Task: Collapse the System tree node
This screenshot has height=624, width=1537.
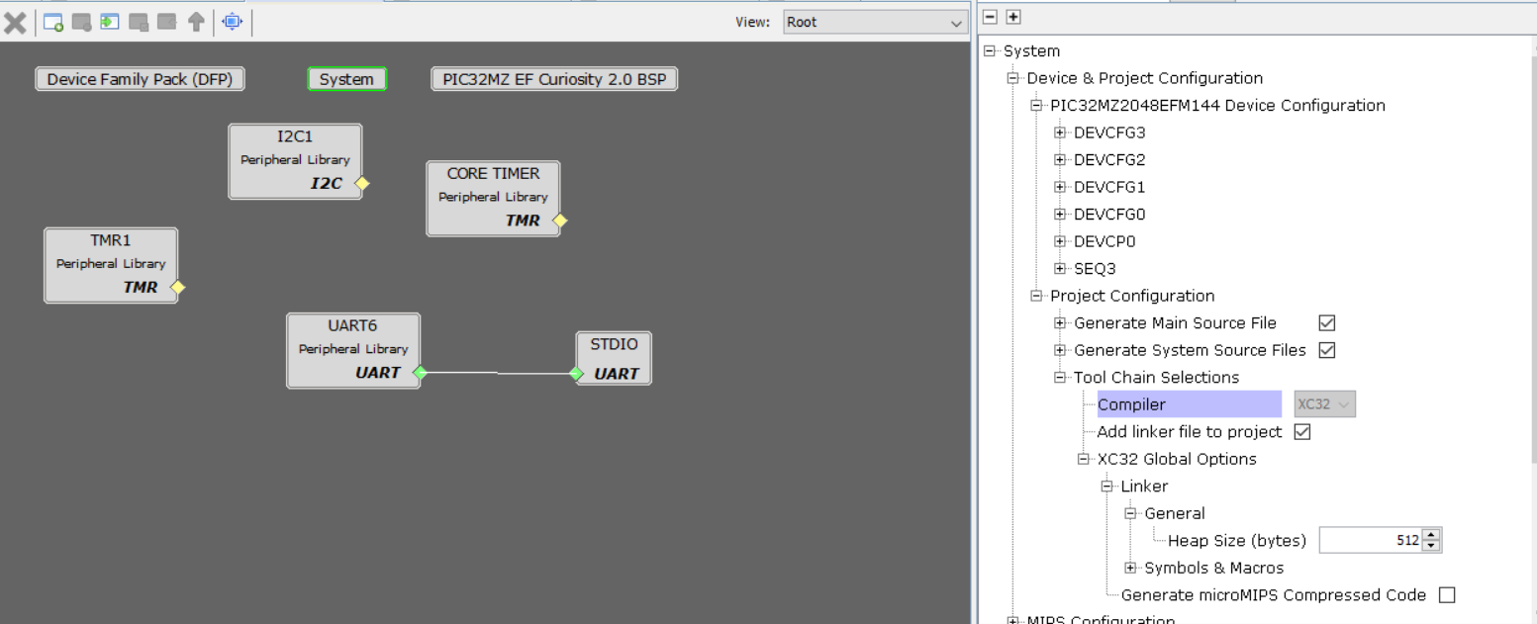Action: [x=989, y=51]
